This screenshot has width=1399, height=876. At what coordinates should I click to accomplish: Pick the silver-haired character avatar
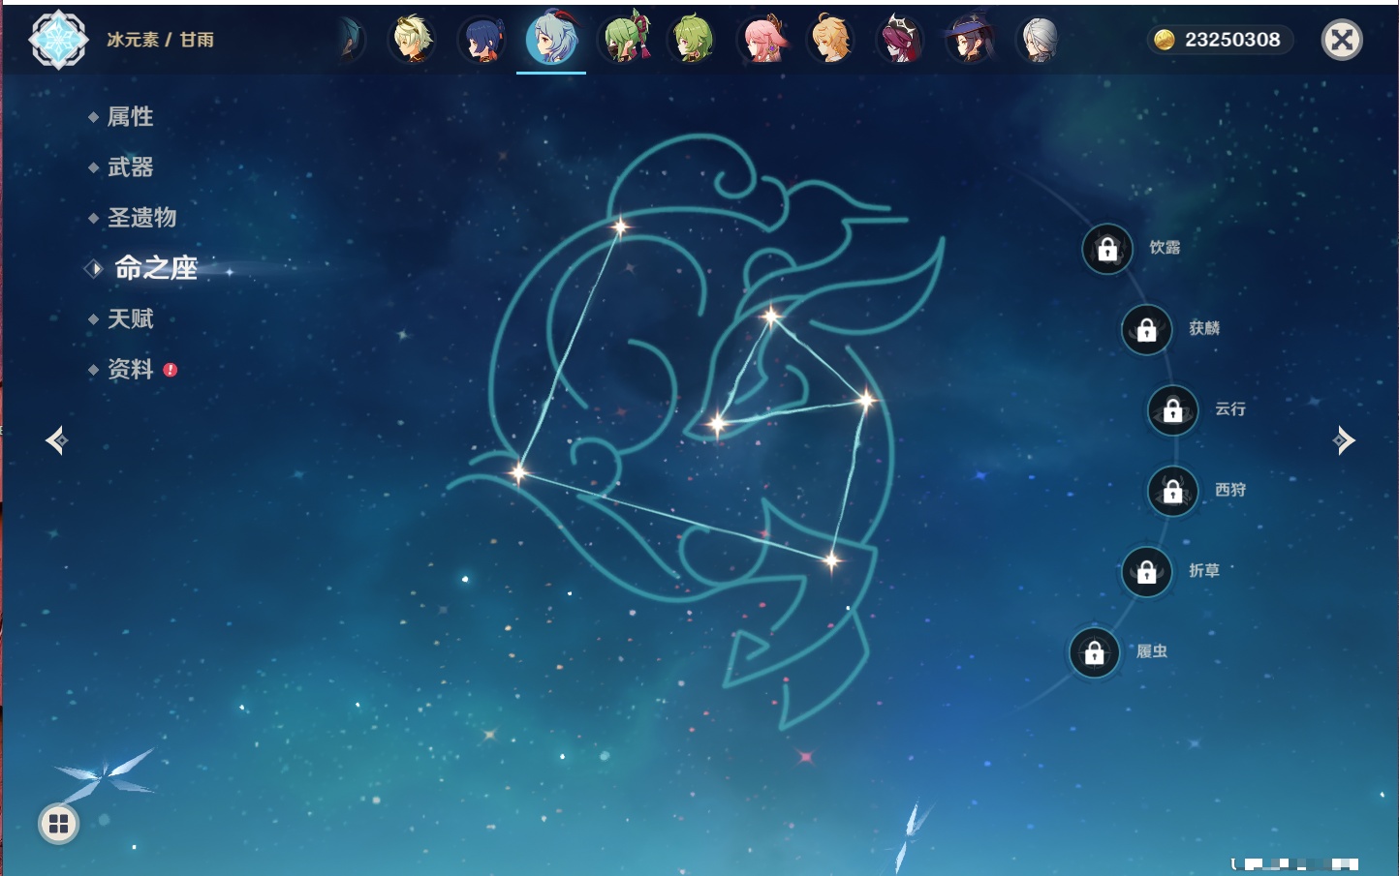pos(1039,40)
